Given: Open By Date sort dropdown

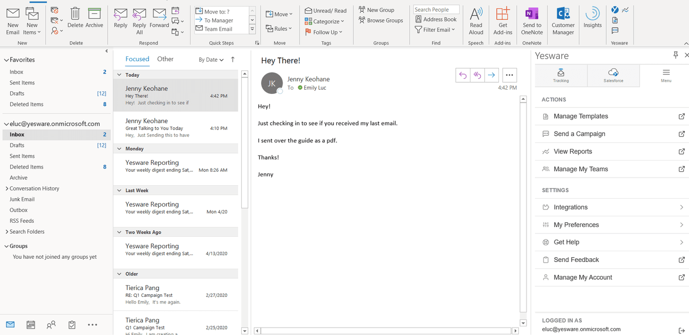Looking at the screenshot, I should pos(211,60).
